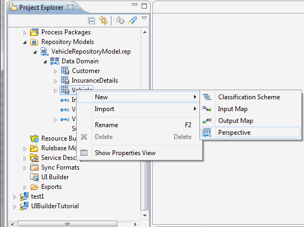Click the VehicleRepositoryModel.rep file icon
This screenshot has width=304, height=227.
(x=45, y=52)
